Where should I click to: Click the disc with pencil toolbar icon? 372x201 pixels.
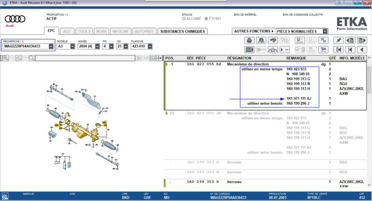click(x=261, y=41)
